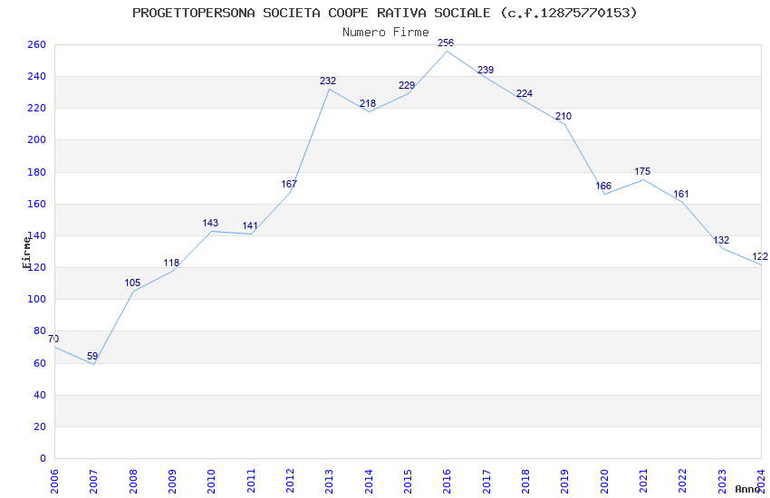This screenshot has width=770, height=498.
Task: Click the x-axis year label 2017
Action: point(486,482)
